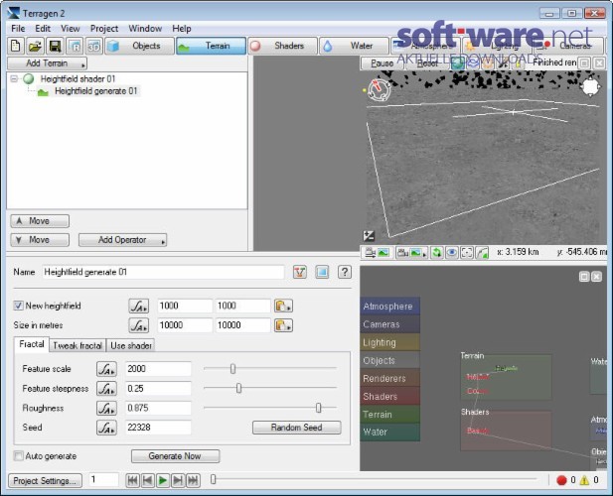Toggle the eye visibility icon under preview
The image size is (613, 496).
(451, 253)
